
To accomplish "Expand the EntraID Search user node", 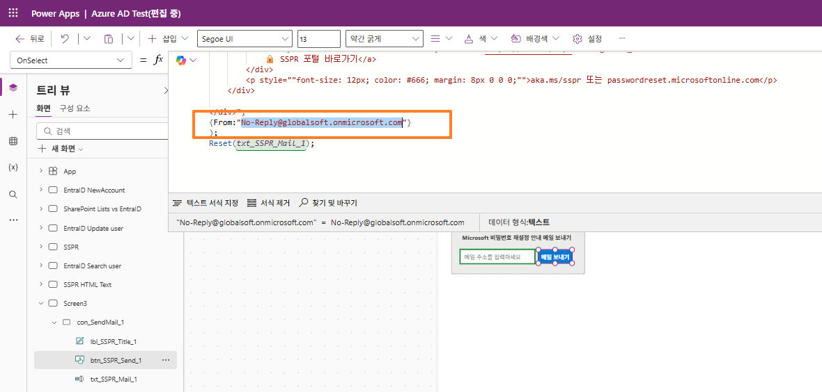I will click(41, 266).
